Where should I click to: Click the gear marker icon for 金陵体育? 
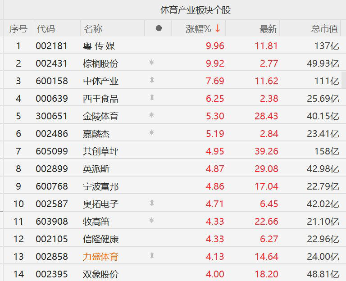(x=151, y=115)
